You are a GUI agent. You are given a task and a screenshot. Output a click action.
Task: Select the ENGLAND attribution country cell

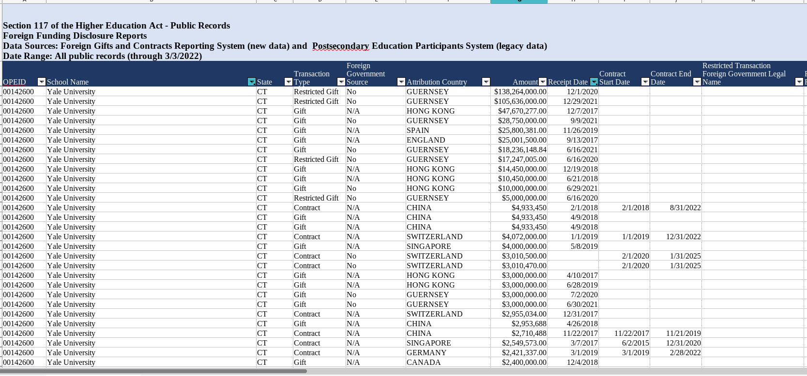[x=448, y=140]
